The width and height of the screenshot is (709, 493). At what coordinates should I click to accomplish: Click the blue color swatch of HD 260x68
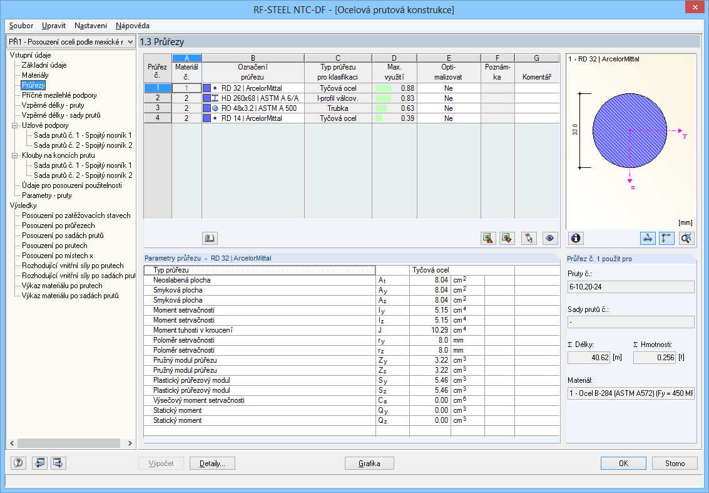tap(207, 98)
